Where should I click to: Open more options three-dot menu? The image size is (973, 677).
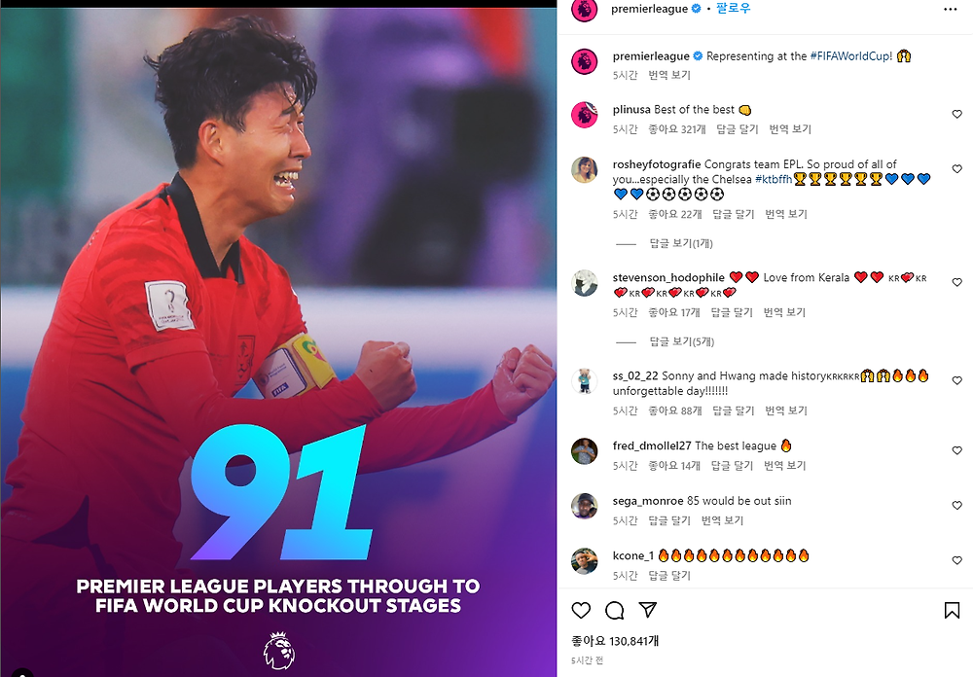950,10
